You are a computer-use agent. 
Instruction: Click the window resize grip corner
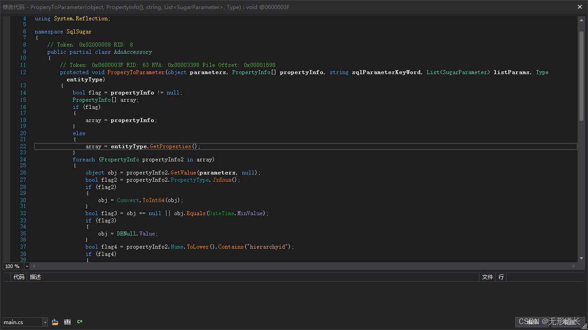(x=584, y=326)
